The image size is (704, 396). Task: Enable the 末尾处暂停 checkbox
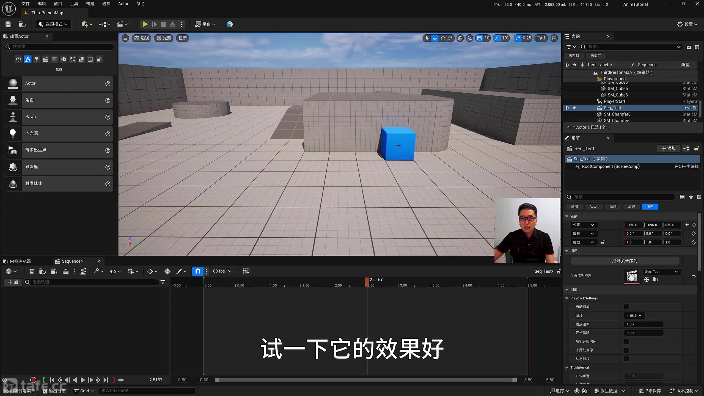(626, 350)
